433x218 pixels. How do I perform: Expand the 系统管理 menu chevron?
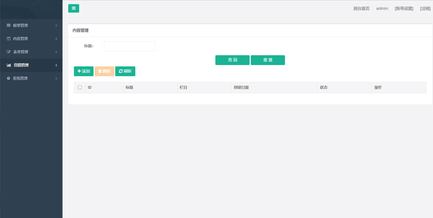56,78
